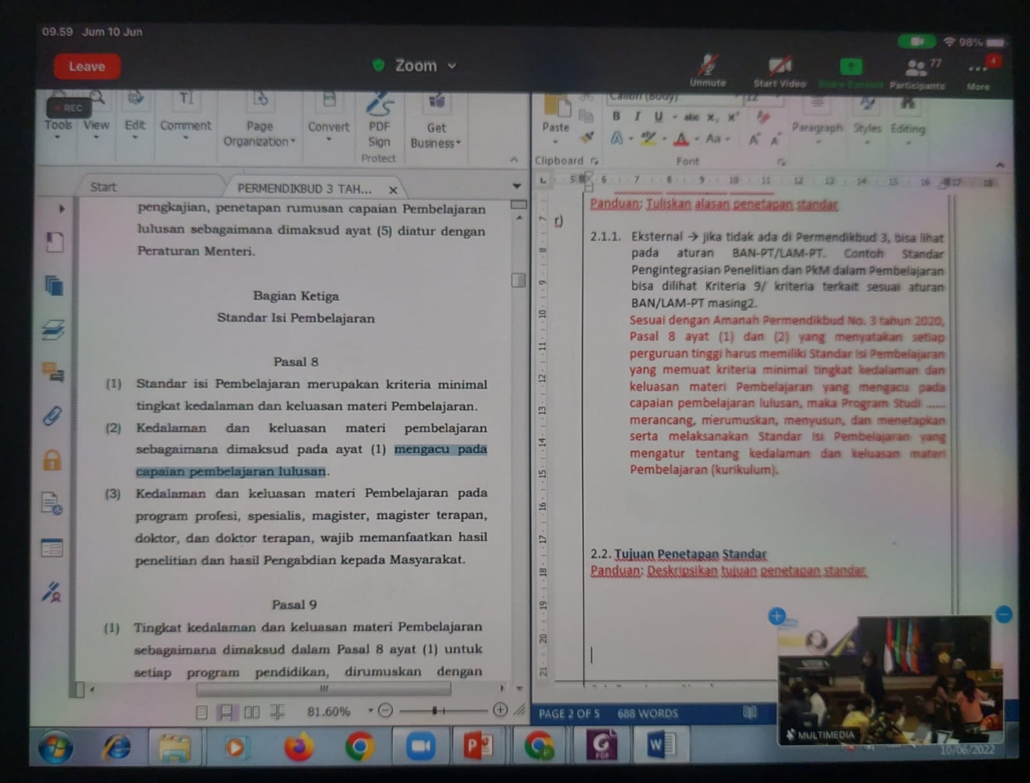Open the Bookmarks panel icon
The width and height of the screenshot is (1030, 783).
[54, 242]
